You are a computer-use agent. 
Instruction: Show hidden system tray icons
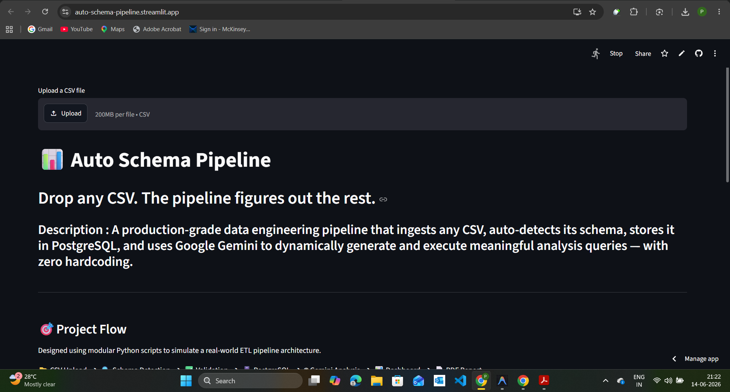[606, 381]
